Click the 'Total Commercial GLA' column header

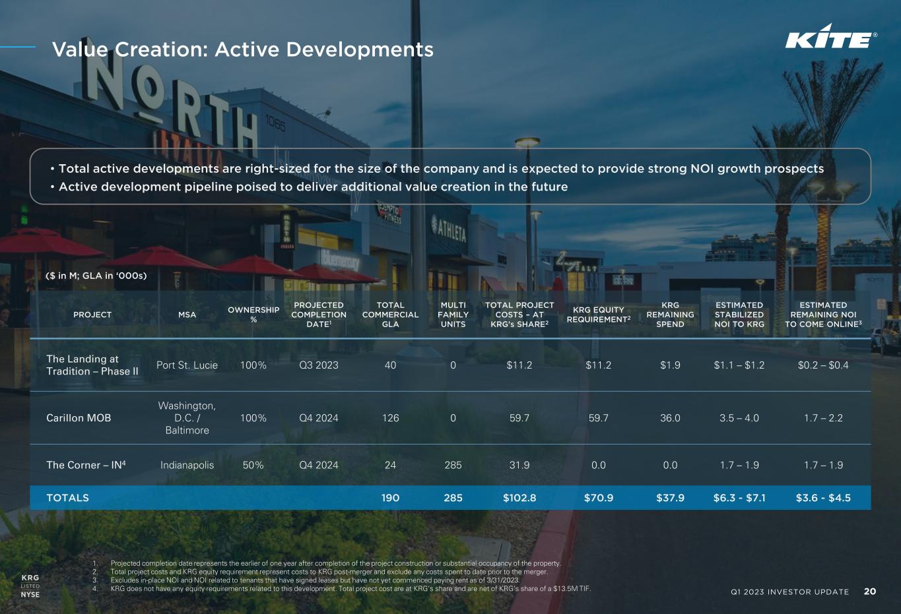click(390, 315)
